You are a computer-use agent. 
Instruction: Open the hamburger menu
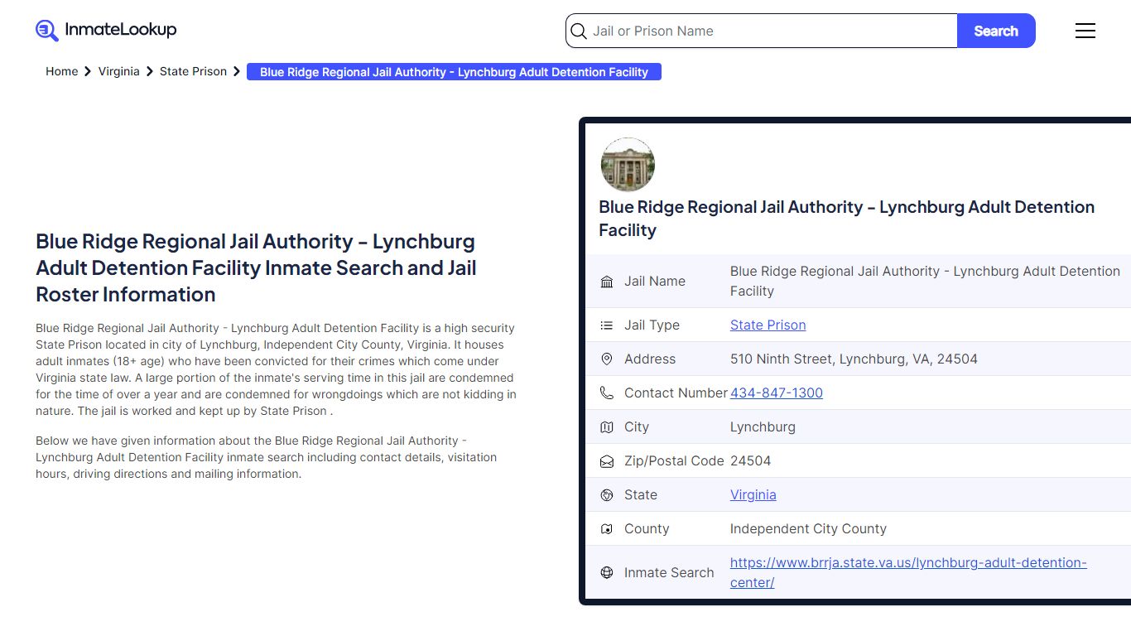coord(1085,31)
